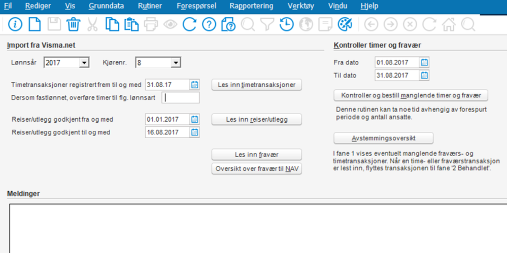Click the rightmost magnifier icon in toolbar
This screenshot has width=507, height=253.
[468, 24]
